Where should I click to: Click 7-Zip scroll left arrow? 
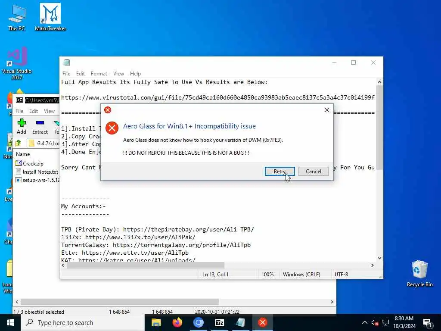tap(17, 302)
